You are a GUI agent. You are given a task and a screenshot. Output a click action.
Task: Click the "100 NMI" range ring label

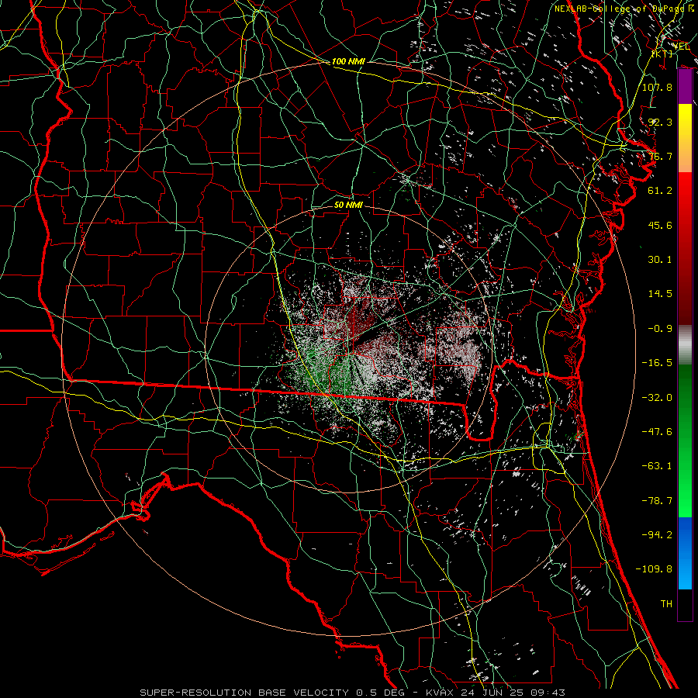click(348, 61)
